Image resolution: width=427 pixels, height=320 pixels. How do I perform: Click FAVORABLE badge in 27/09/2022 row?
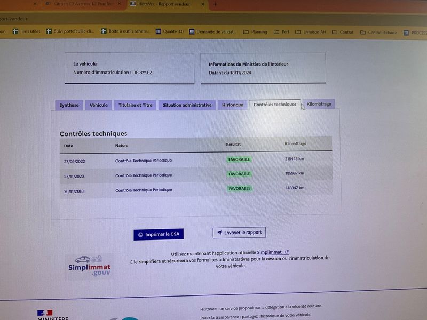(239, 159)
